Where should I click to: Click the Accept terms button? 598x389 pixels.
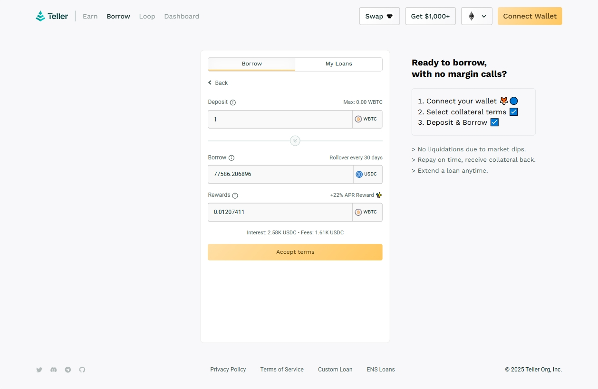click(x=295, y=252)
